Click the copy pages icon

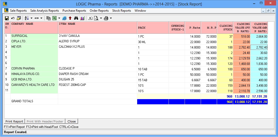tap(48, 18)
